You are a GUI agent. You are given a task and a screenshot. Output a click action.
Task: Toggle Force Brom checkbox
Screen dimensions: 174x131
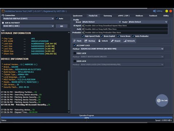pos(118,36)
